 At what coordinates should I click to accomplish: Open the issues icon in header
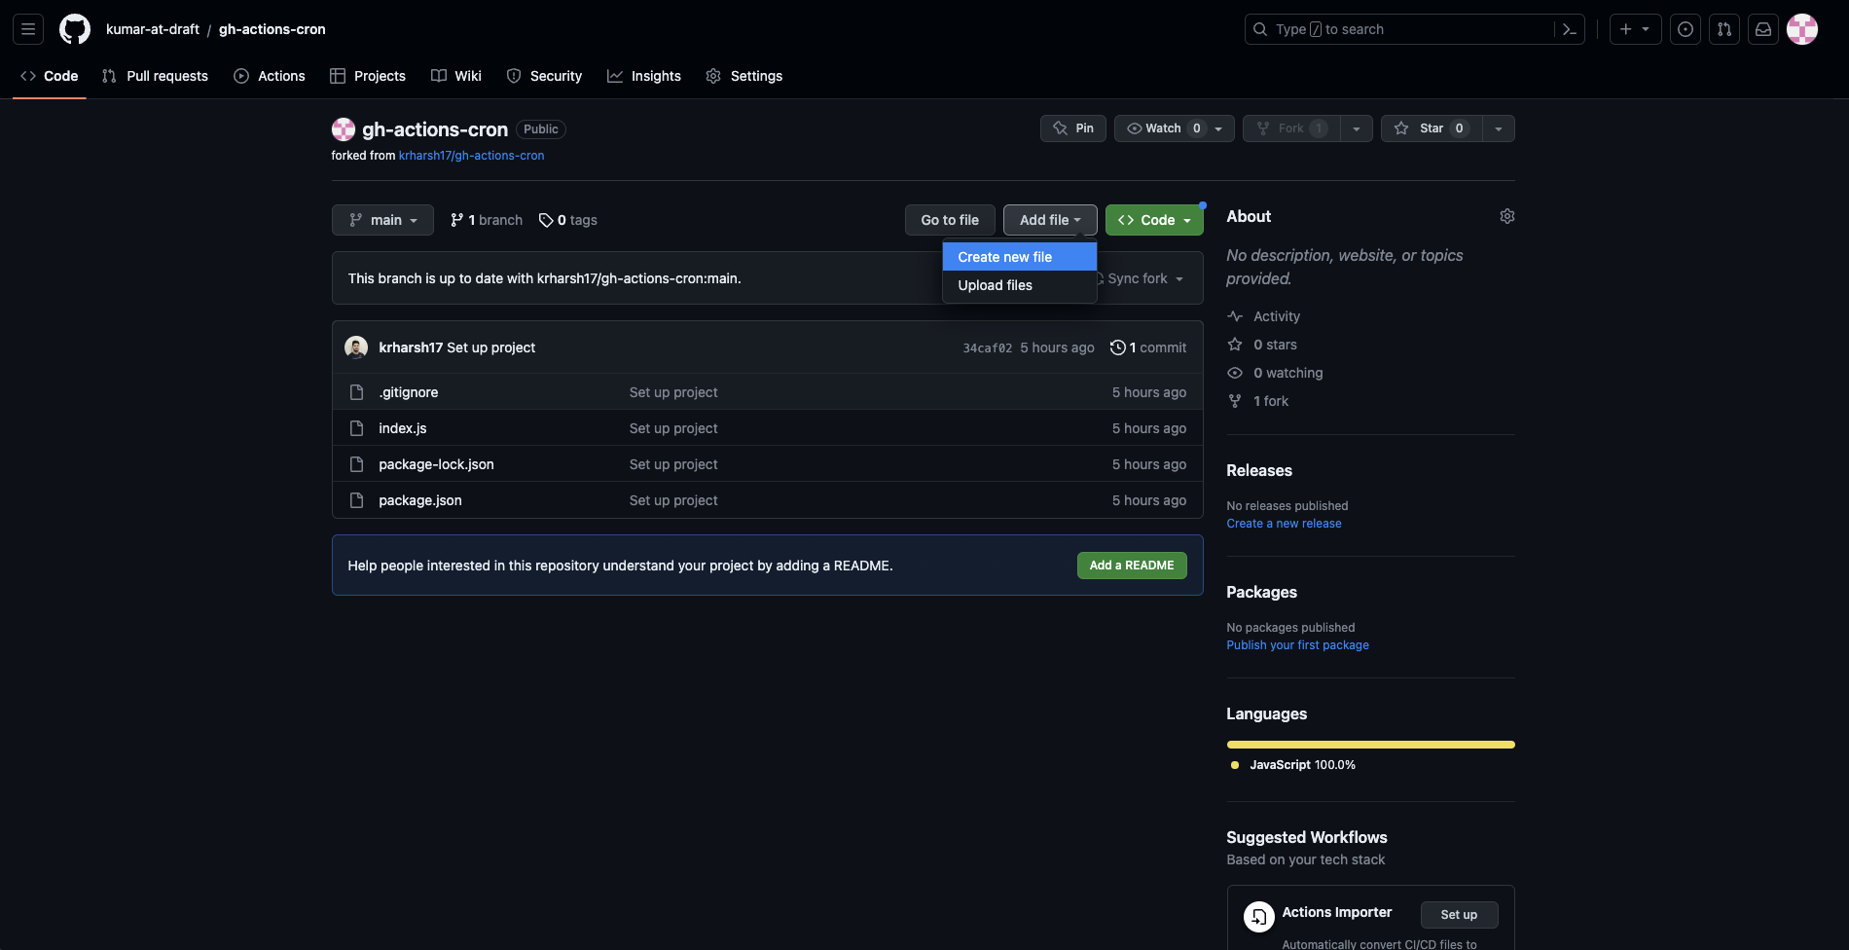point(1686,29)
